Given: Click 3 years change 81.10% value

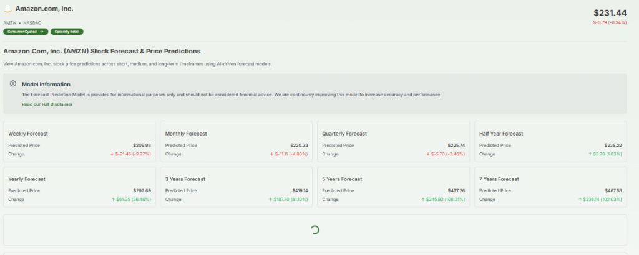Looking at the screenshot, I should tap(288, 200).
